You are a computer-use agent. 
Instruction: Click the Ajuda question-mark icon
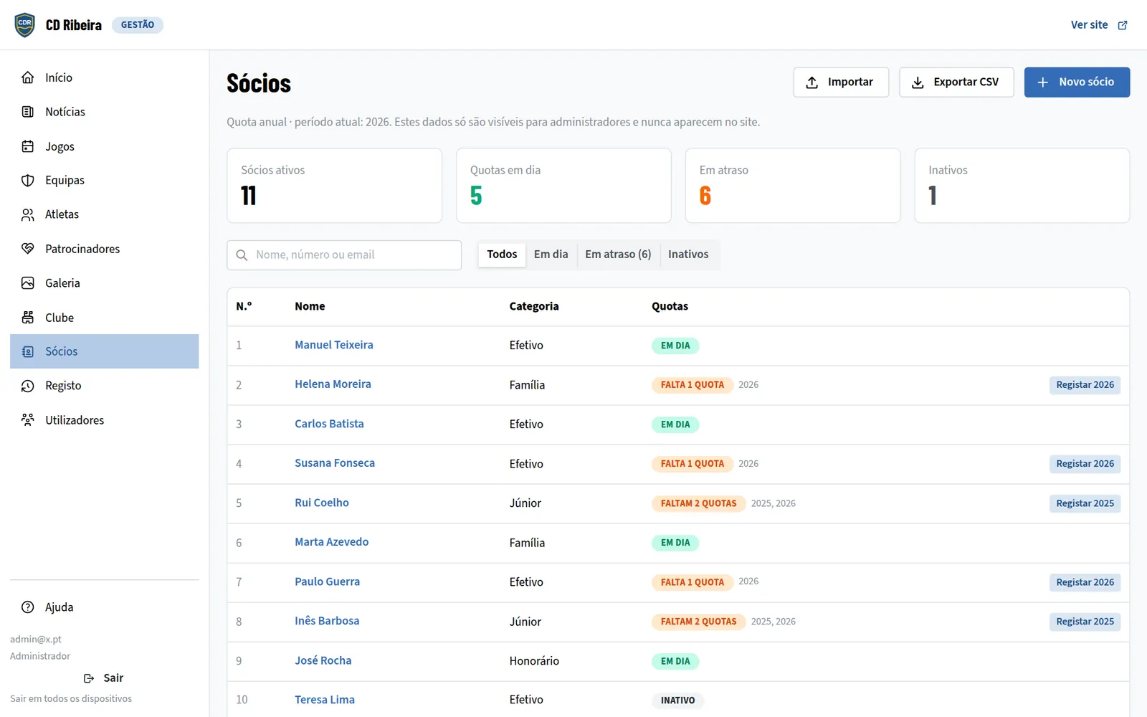28,607
